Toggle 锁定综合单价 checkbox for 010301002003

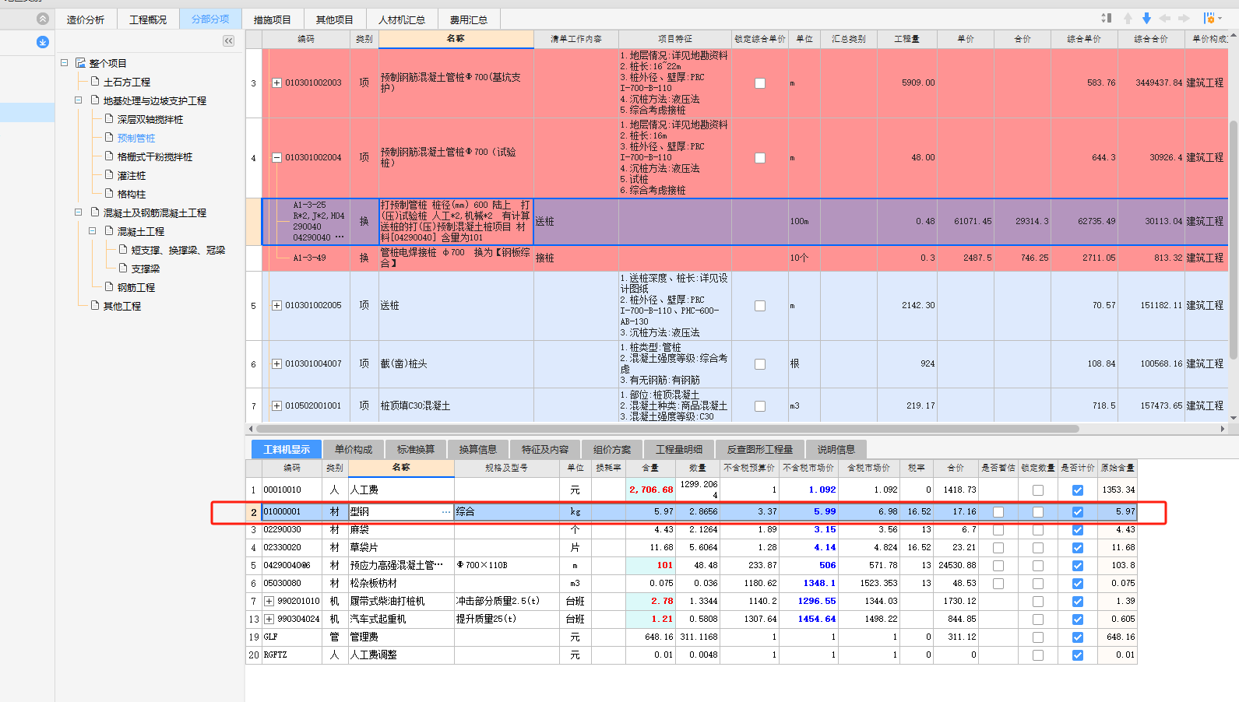(x=760, y=82)
